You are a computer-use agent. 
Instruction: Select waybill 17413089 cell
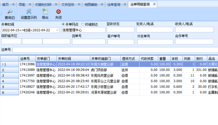pyautogui.click(x=27, y=70)
